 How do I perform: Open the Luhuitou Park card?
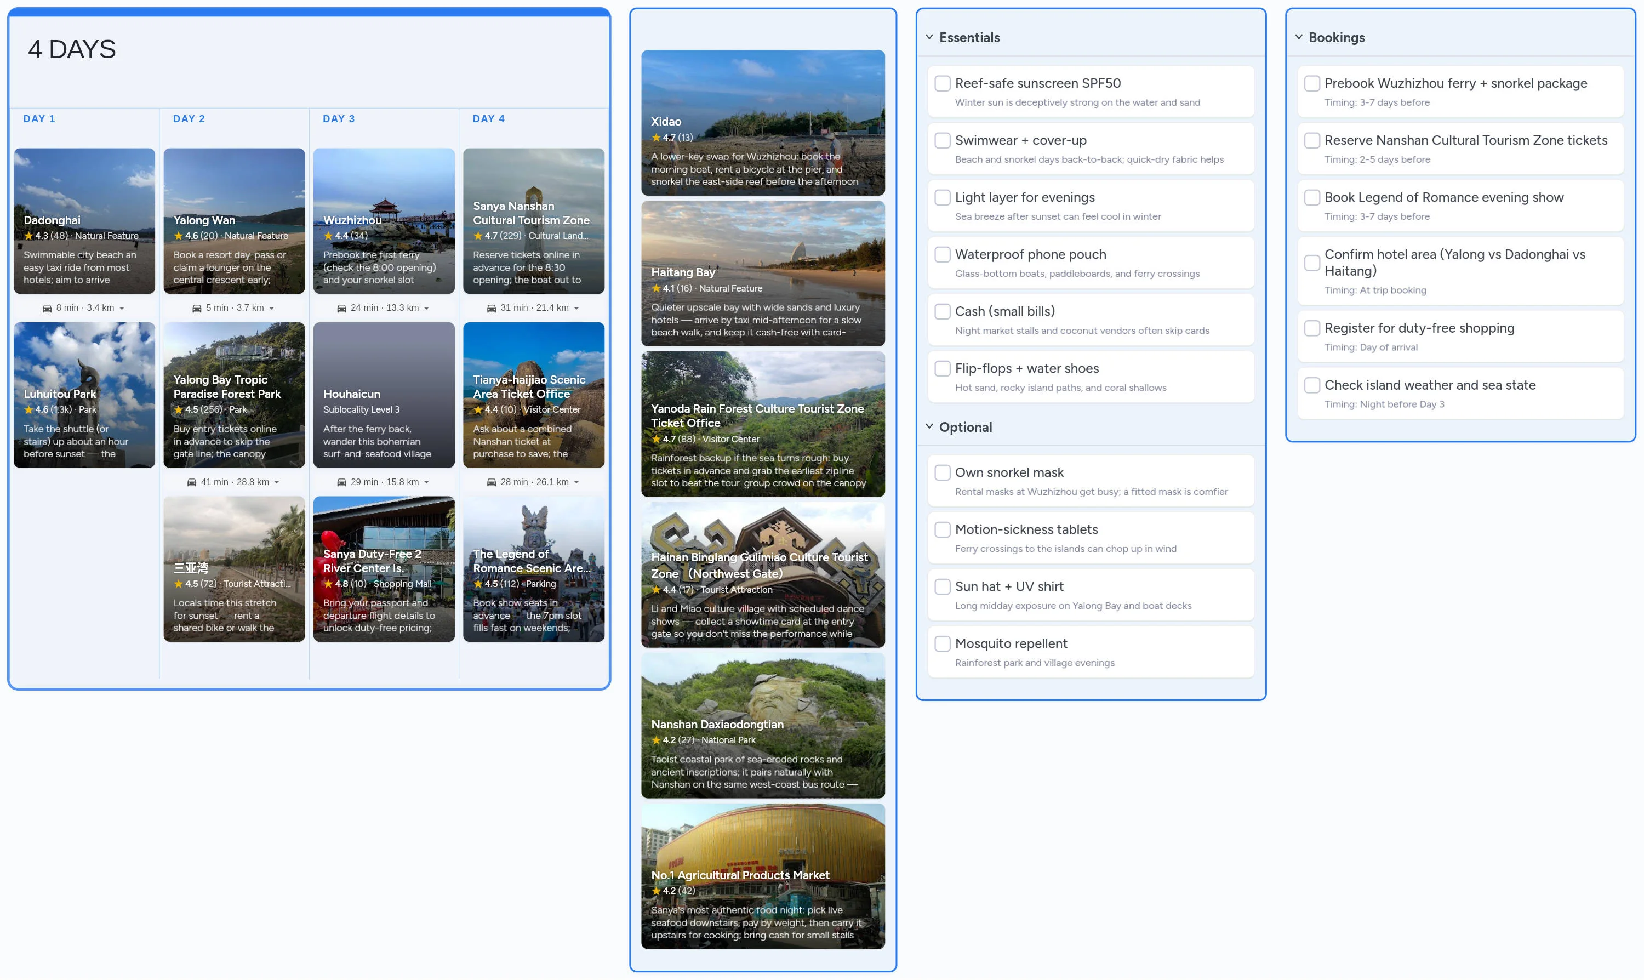[84, 395]
